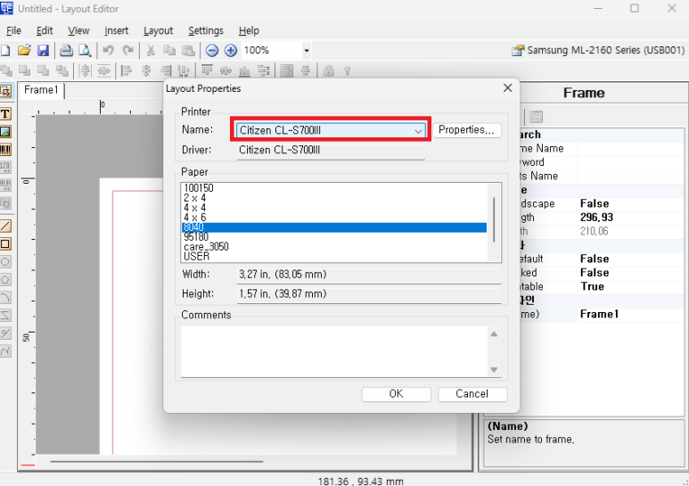Undo the last action
Image resolution: width=689 pixels, height=486 pixels.
pos(108,51)
